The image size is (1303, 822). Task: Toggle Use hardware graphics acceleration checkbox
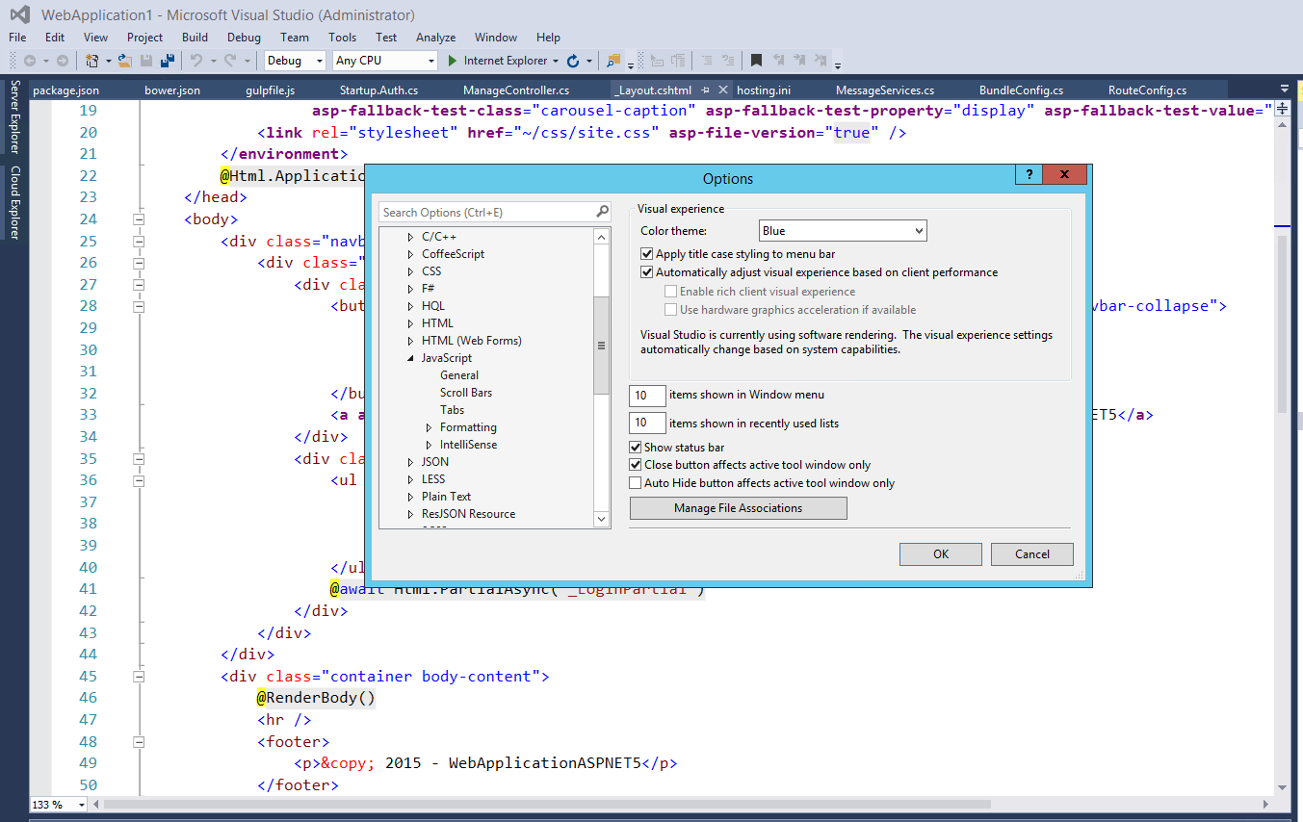click(670, 310)
